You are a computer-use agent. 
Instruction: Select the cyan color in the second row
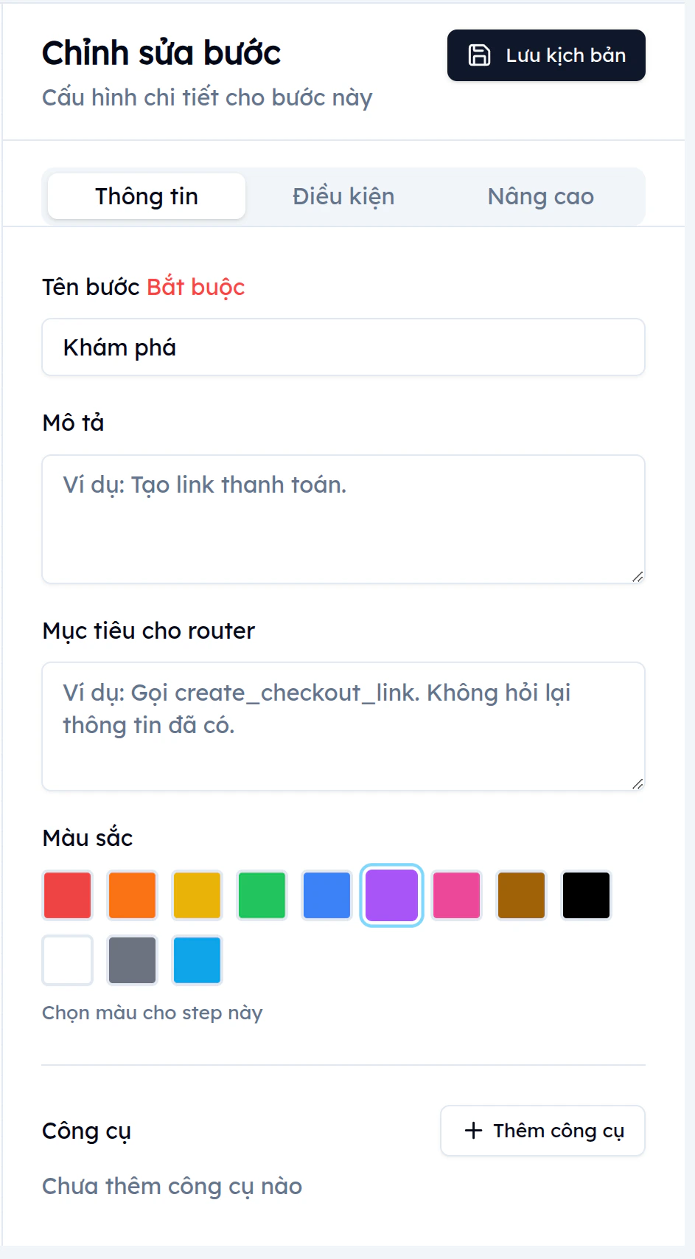click(197, 960)
